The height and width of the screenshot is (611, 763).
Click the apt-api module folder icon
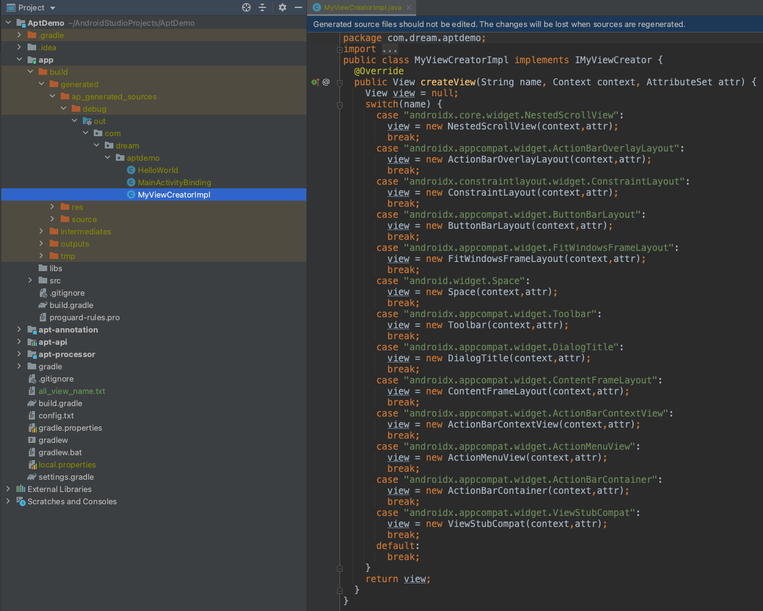tap(32, 342)
